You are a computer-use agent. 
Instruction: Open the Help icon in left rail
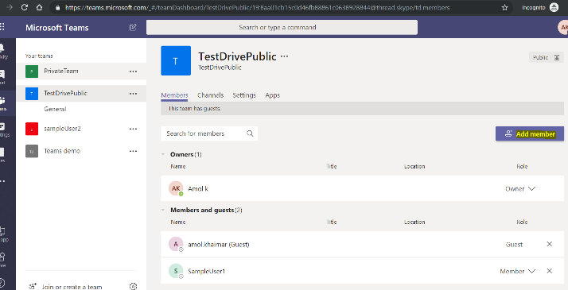(2, 282)
